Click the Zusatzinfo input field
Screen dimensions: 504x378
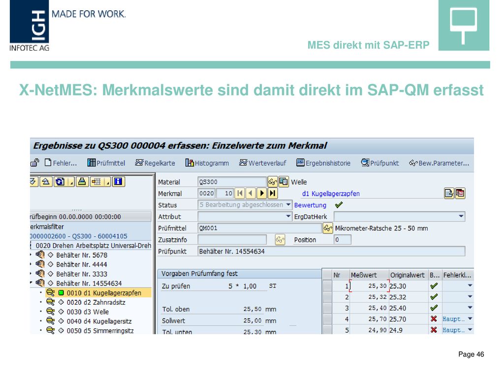tap(232, 240)
